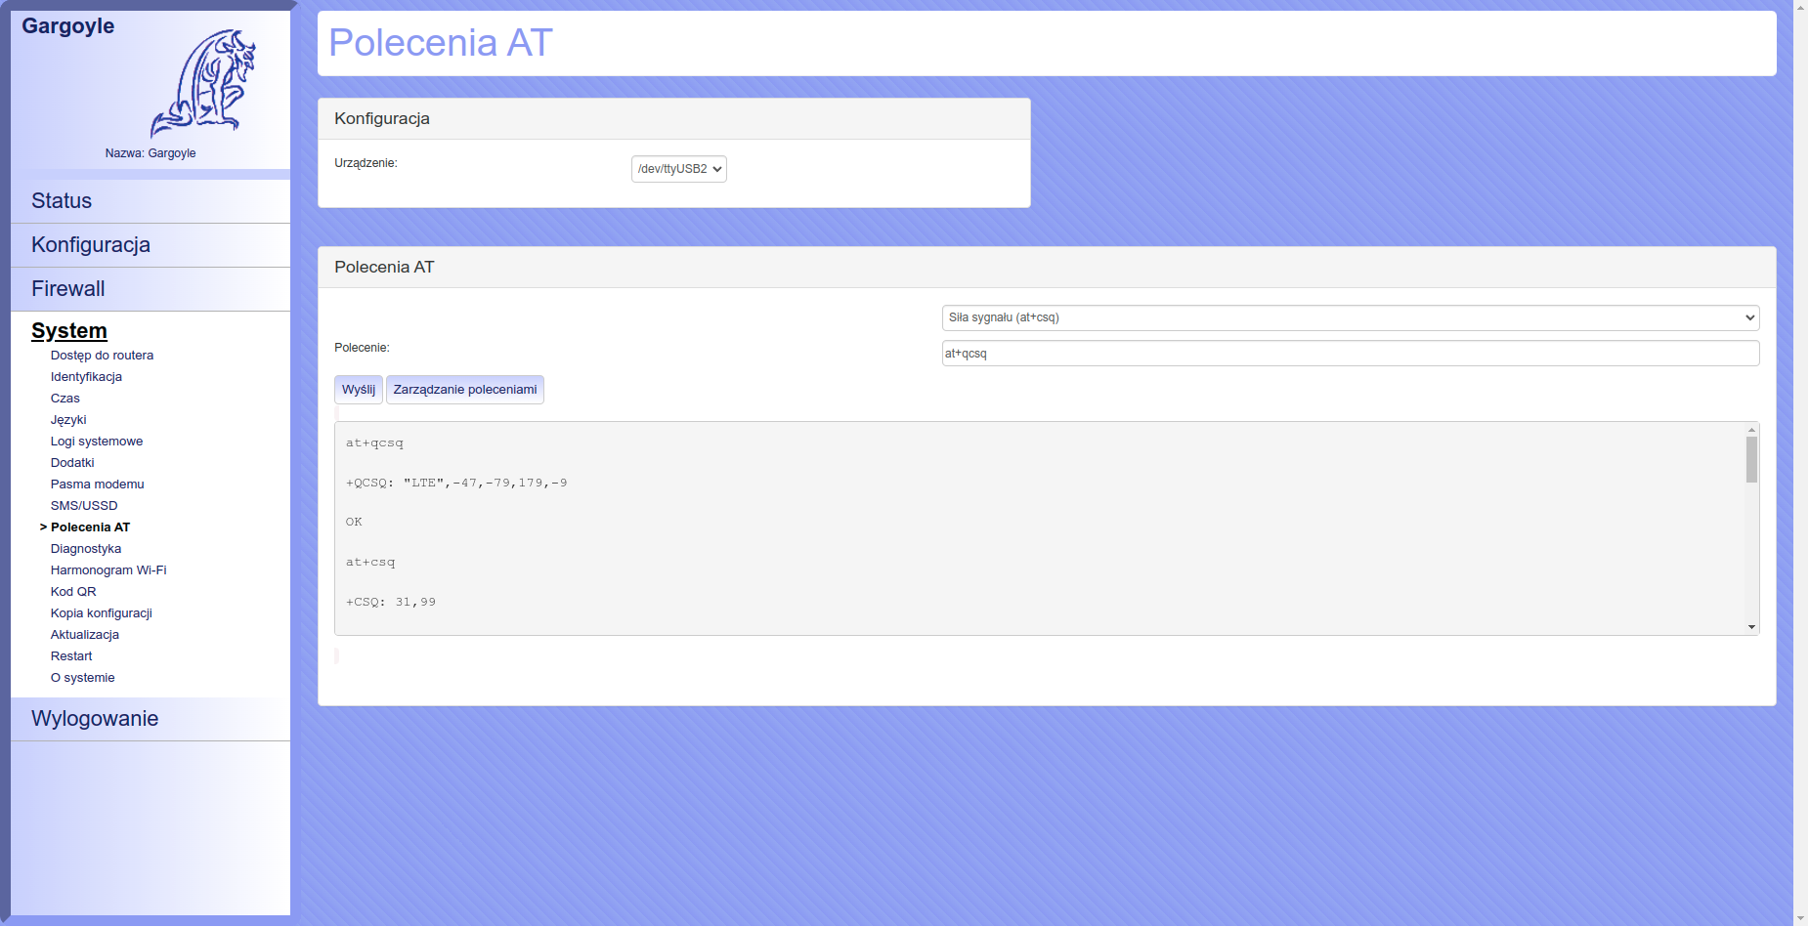Open the /dev/ttyUSB2 device dropdown

pos(679,169)
